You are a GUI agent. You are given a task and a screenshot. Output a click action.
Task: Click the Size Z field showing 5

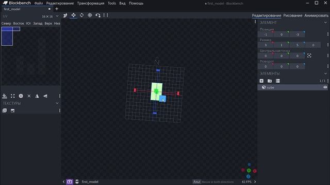[x=297, y=45]
